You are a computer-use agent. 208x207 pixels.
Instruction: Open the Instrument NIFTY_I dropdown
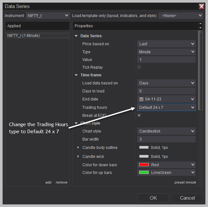[48, 16]
